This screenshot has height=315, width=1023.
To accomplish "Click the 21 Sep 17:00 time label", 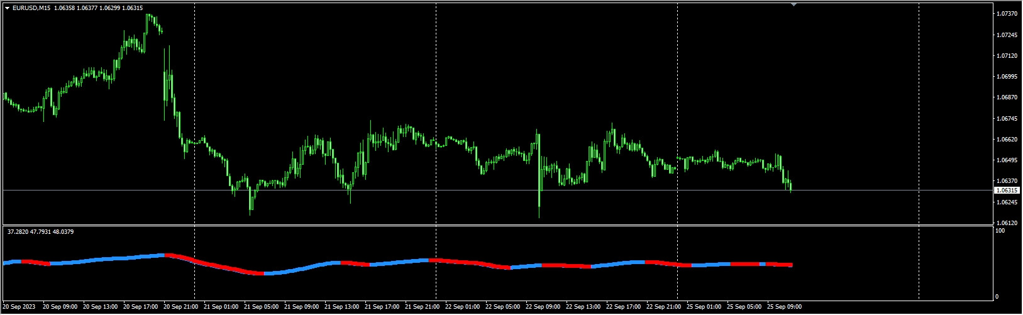I will pyautogui.click(x=382, y=307).
